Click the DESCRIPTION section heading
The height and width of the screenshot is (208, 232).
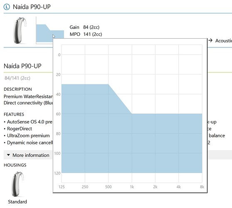point(18,89)
